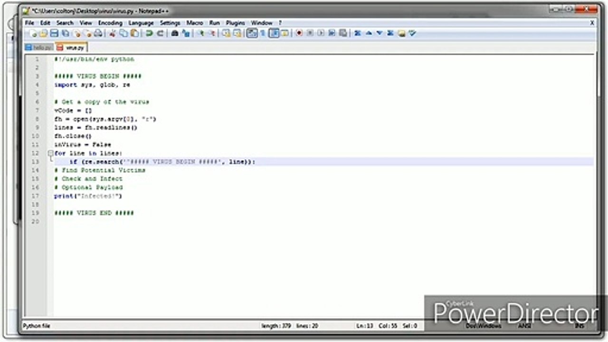608x342 pixels.
Task: Click the '# Optional Payload' comment line
Action: tap(88, 187)
